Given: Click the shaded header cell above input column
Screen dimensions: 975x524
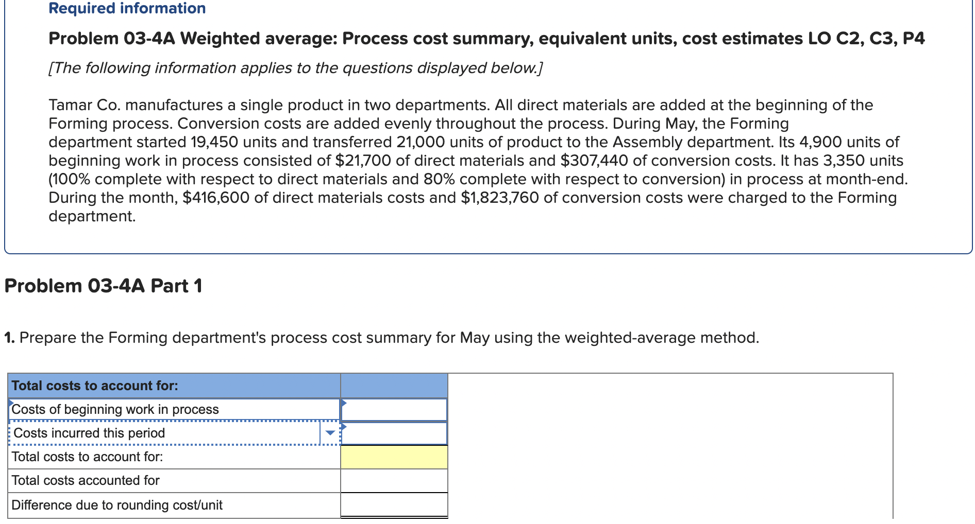Looking at the screenshot, I should pos(394,386).
